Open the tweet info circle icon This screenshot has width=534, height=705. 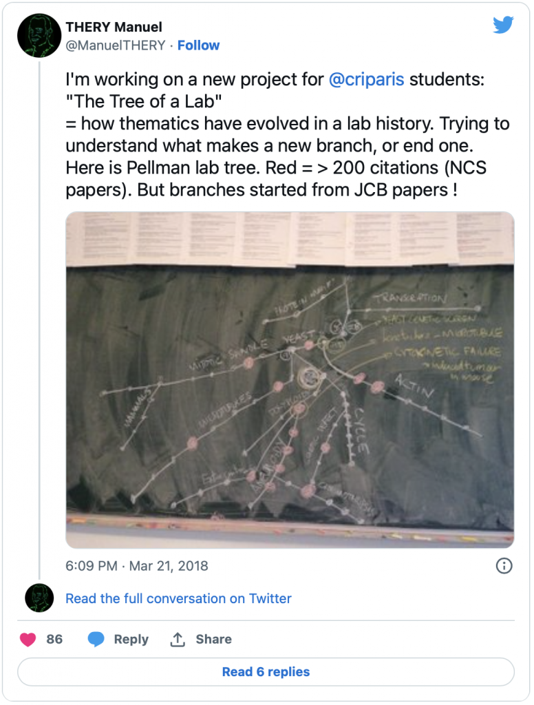[504, 566]
